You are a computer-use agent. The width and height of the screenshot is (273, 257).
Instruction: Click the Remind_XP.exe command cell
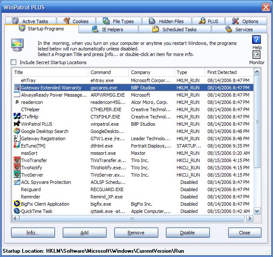[107, 197]
